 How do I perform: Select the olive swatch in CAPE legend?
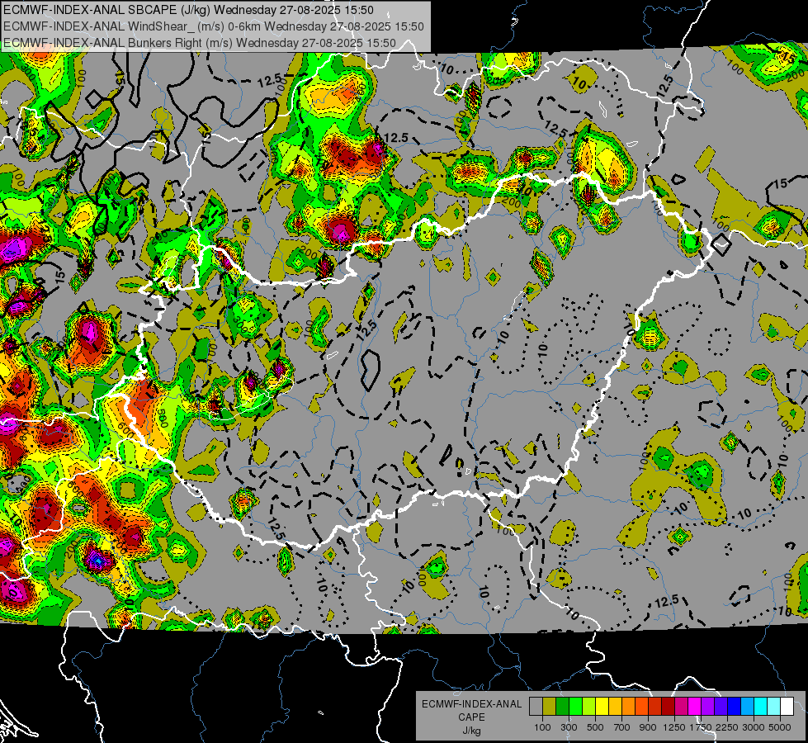coord(549,706)
